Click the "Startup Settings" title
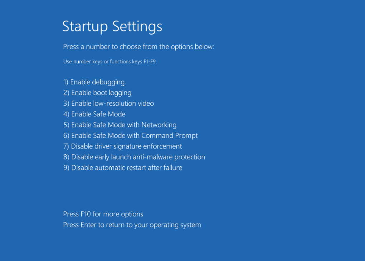The width and height of the screenshot is (365, 261). pos(112,26)
